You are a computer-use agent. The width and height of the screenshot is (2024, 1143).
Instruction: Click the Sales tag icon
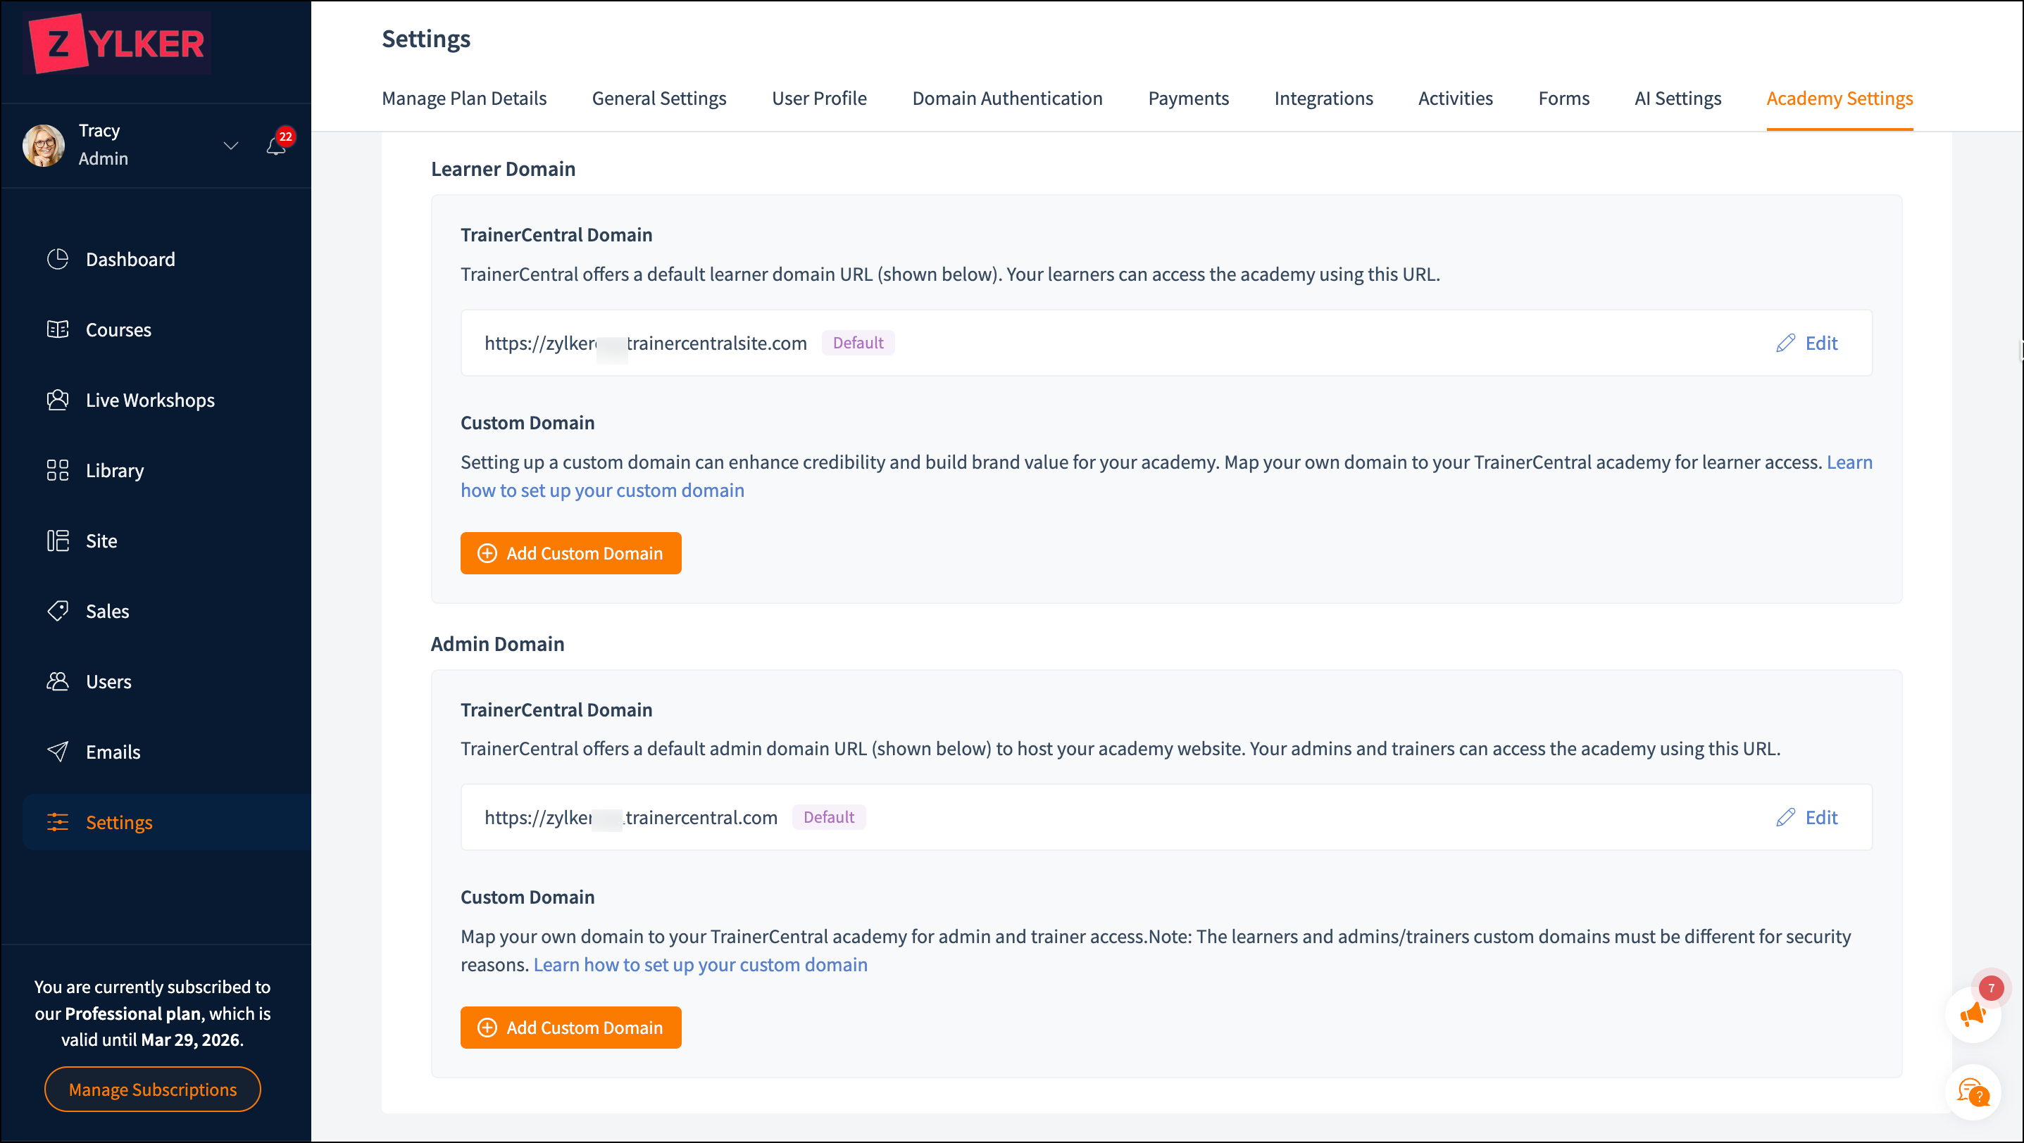(57, 611)
